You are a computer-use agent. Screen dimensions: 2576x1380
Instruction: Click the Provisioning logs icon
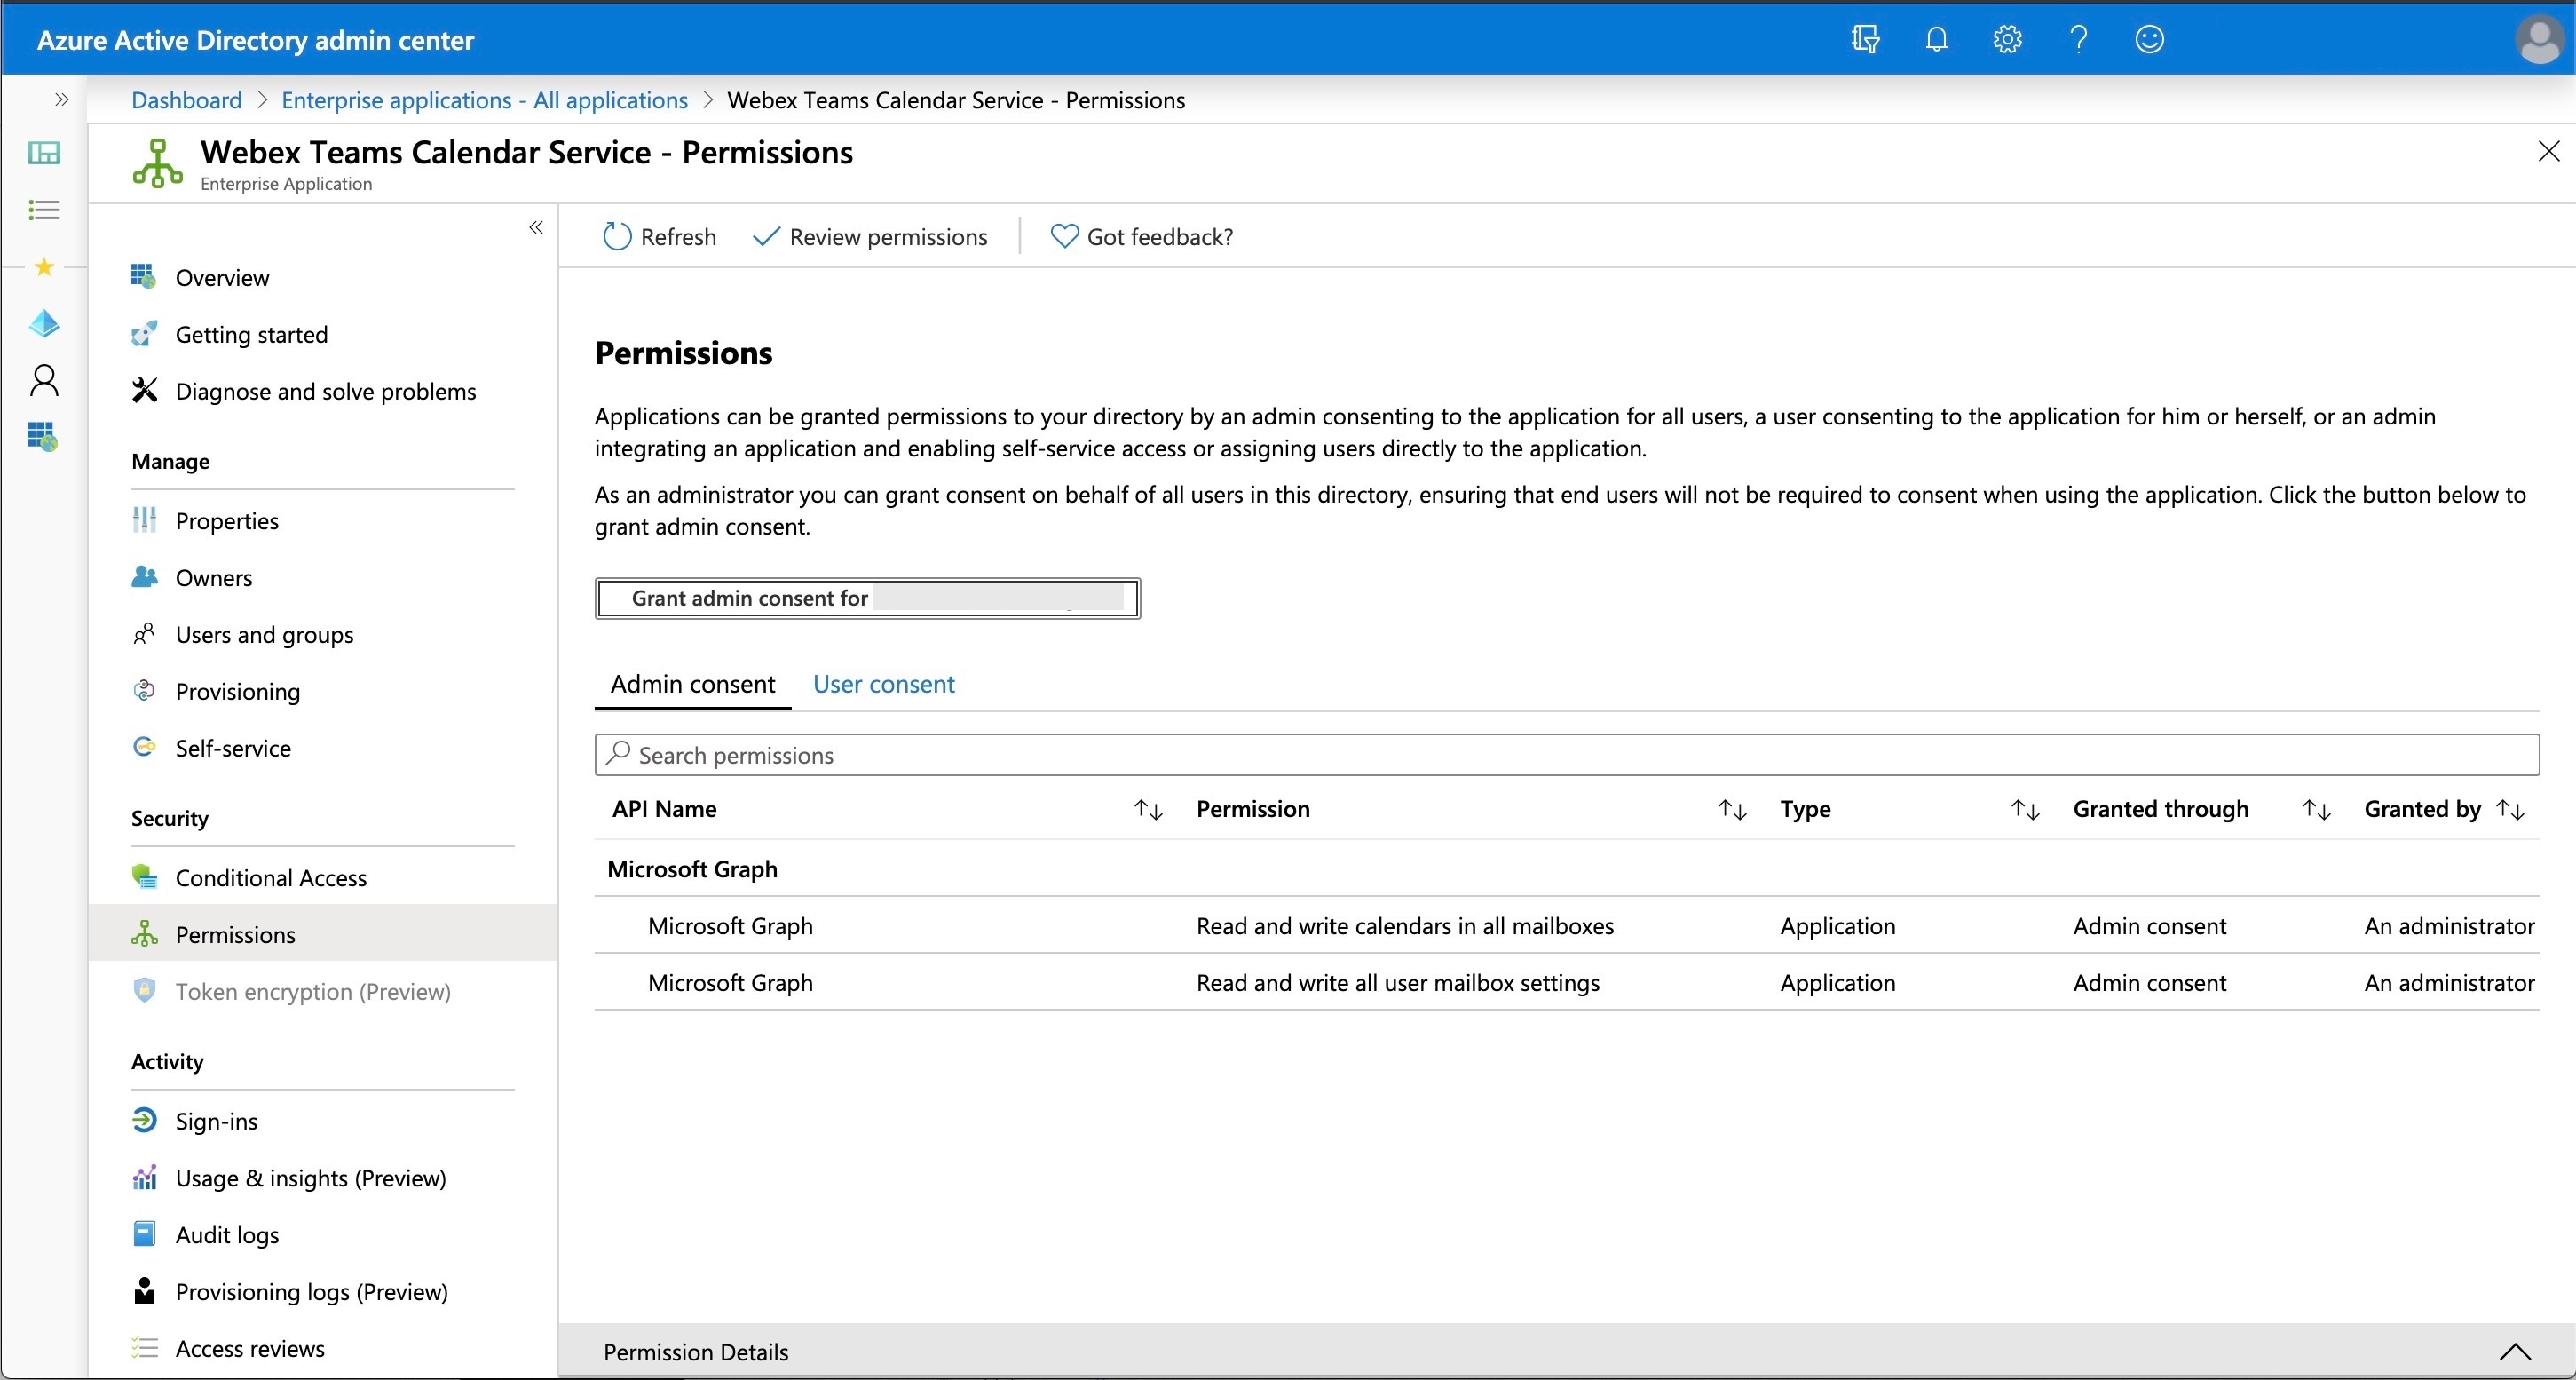point(144,1290)
